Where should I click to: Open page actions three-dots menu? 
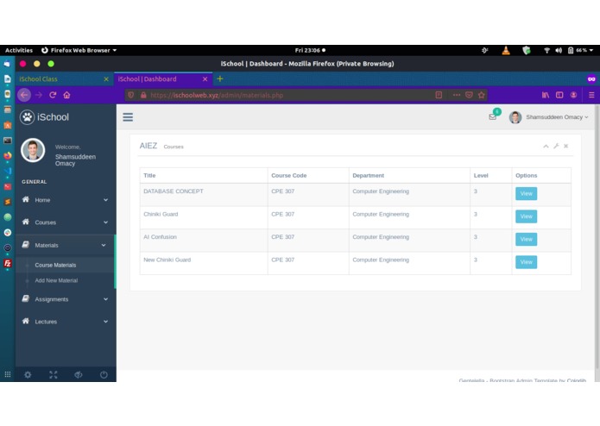point(457,95)
